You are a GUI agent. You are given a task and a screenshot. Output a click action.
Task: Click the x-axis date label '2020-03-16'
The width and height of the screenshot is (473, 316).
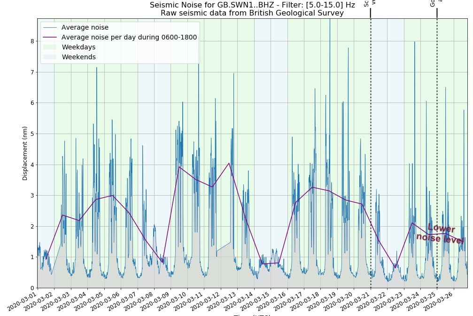coord(273,301)
